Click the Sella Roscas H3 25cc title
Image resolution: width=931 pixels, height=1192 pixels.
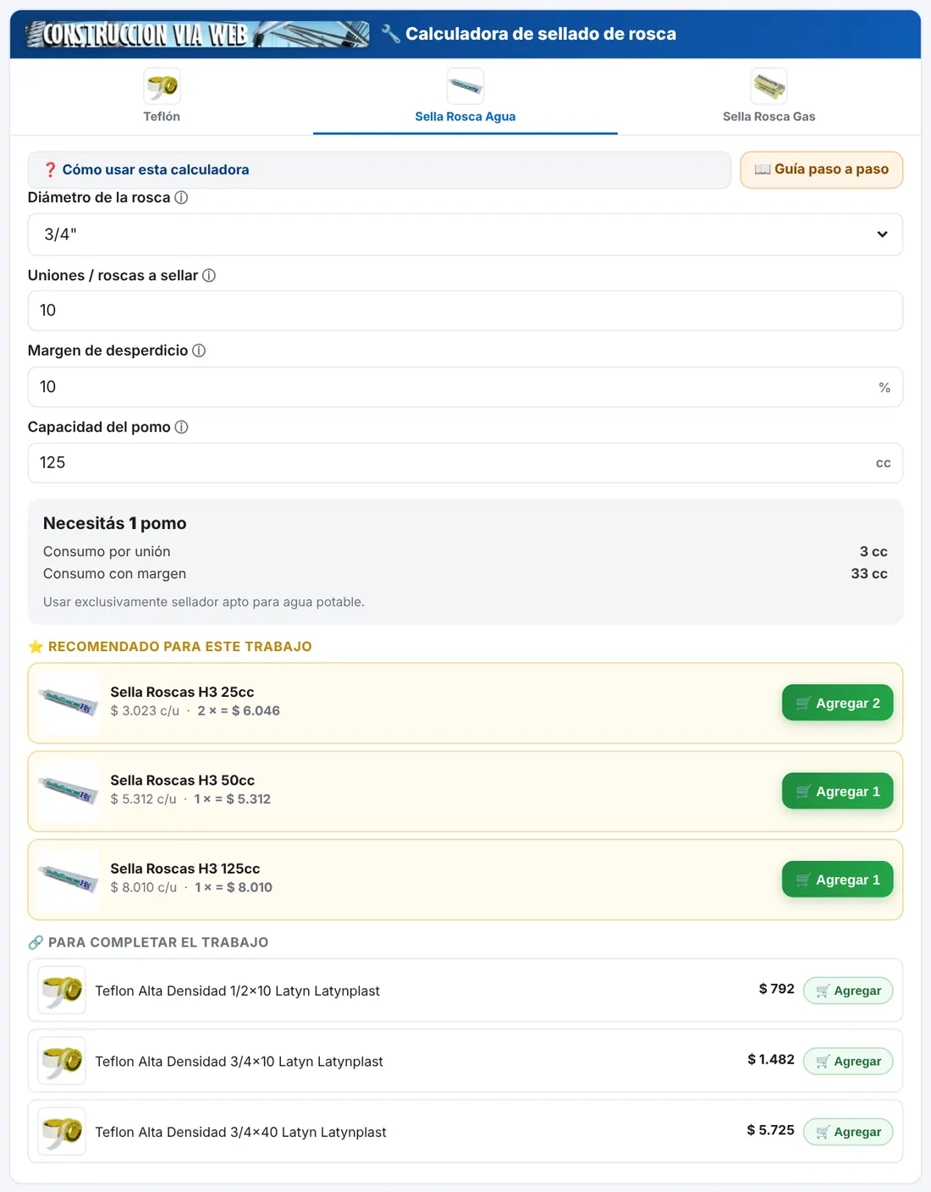pos(182,692)
